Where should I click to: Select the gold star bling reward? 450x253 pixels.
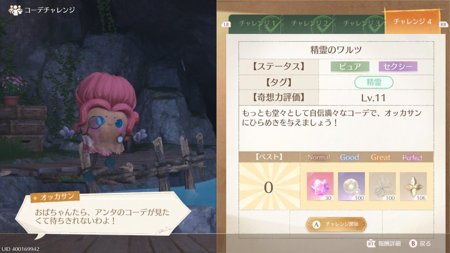[x=413, y=186]
